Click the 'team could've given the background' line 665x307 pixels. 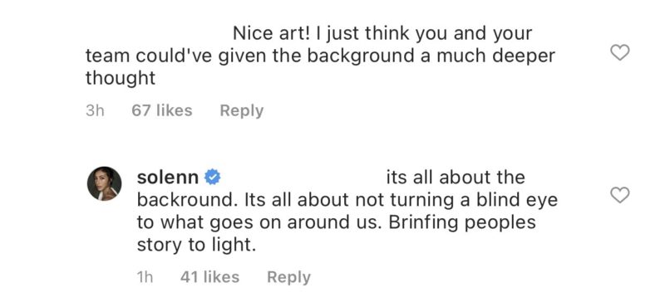(x=251, y=56)
